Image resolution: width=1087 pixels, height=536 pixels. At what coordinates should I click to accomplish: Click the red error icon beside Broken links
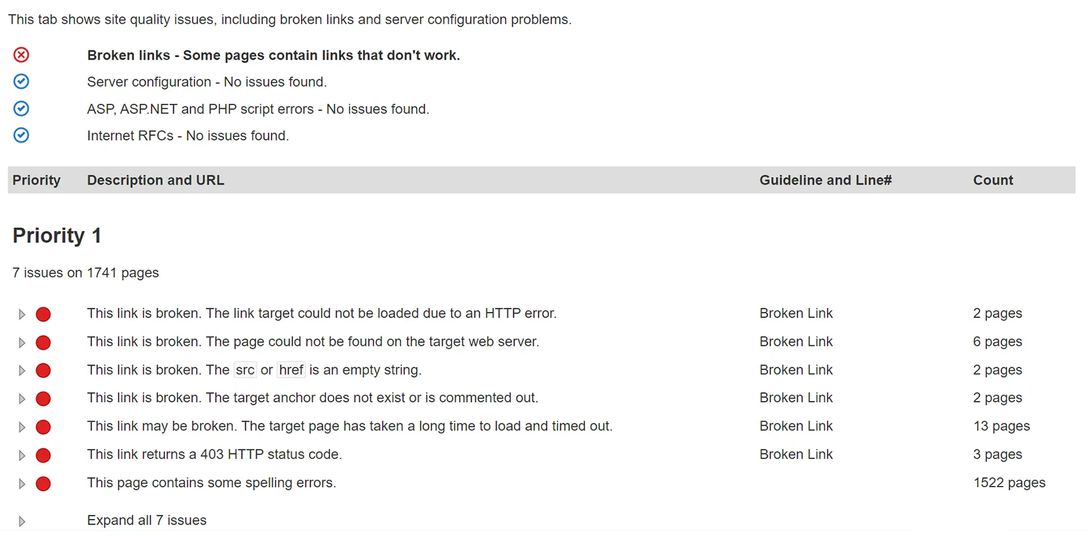pyautogui.click(x=21, y=55)
